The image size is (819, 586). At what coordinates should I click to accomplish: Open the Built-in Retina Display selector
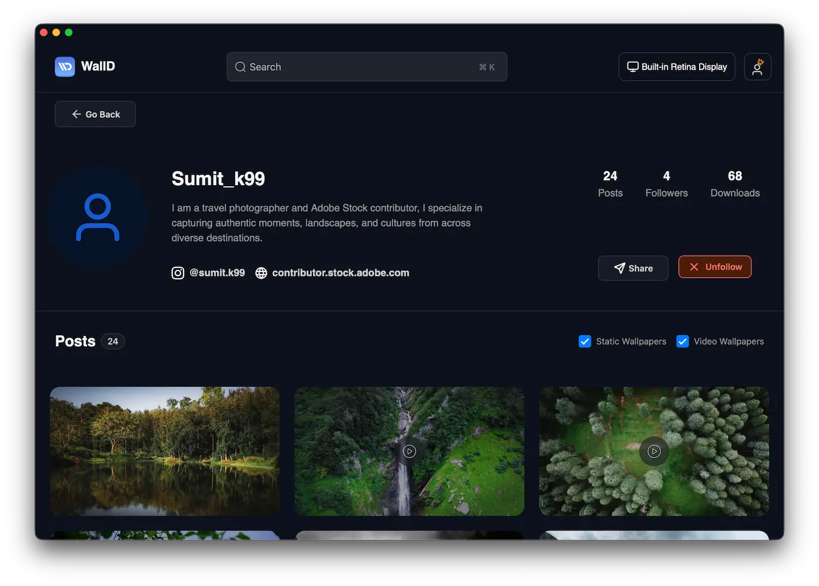point(677,67)
